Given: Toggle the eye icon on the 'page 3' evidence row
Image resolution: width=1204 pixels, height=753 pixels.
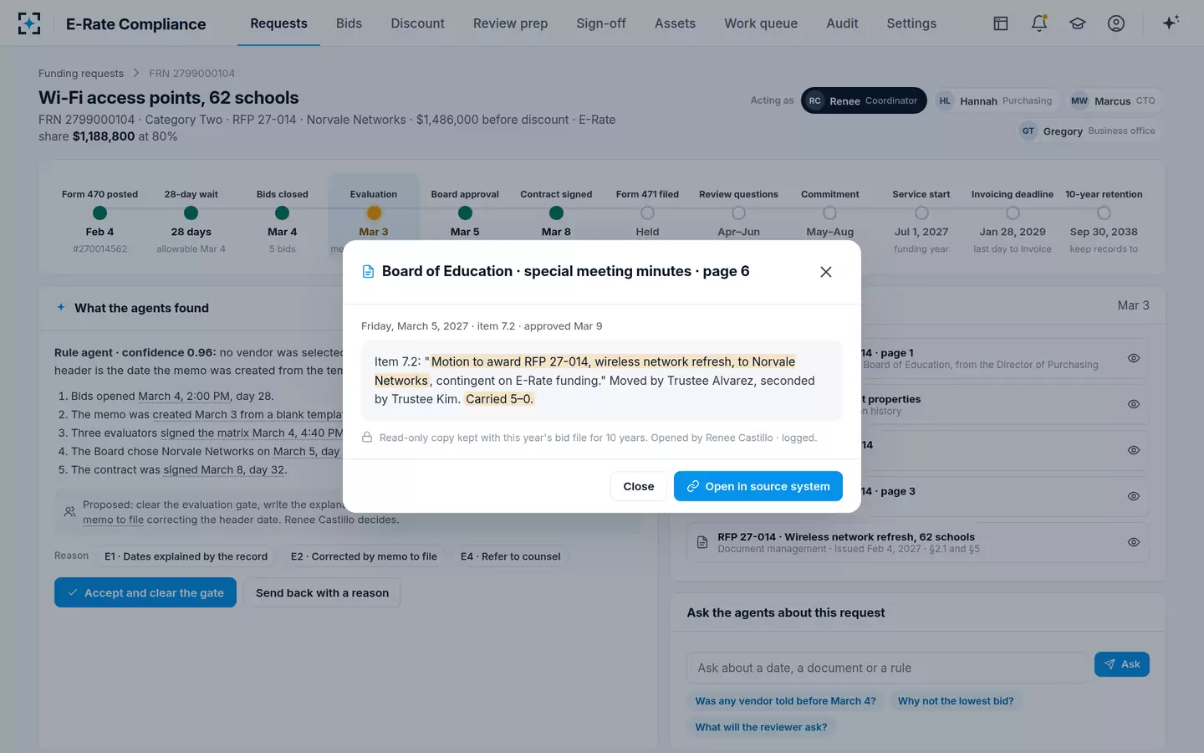Looking at the screenshot, I should 1134,496.
